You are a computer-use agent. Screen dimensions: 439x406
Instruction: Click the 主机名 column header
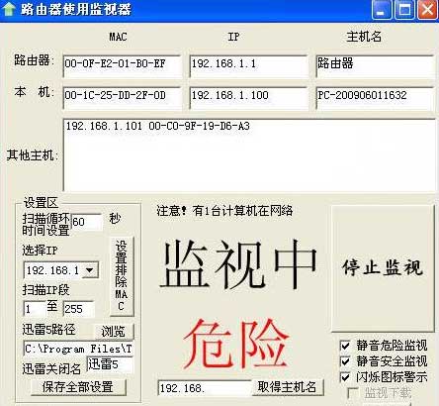coord(364,37)
